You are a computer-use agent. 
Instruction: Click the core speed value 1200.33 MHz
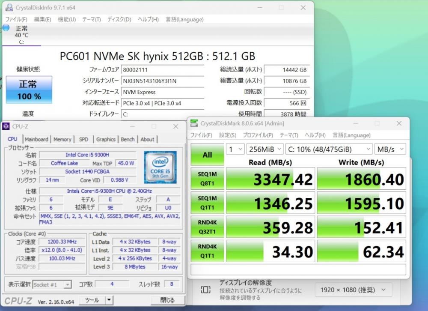point(62,242)
